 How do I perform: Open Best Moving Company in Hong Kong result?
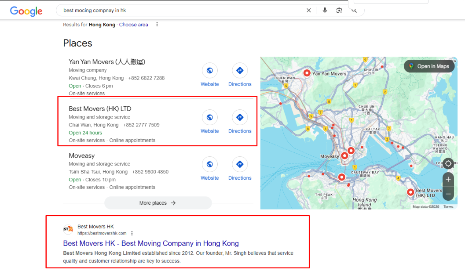coord(150,243)
